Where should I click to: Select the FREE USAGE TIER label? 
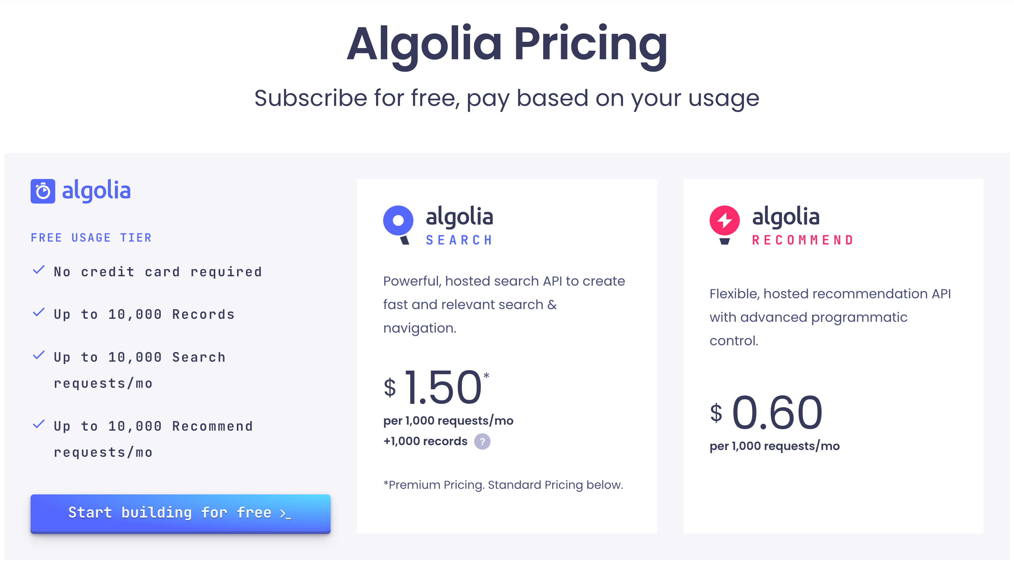pyautogui.click(x=91, y=238)
